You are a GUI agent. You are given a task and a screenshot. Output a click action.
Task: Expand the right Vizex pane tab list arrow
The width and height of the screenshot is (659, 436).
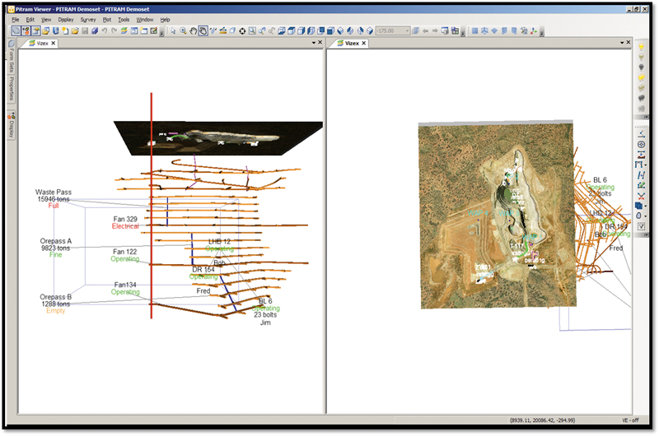tap(621, 43)
